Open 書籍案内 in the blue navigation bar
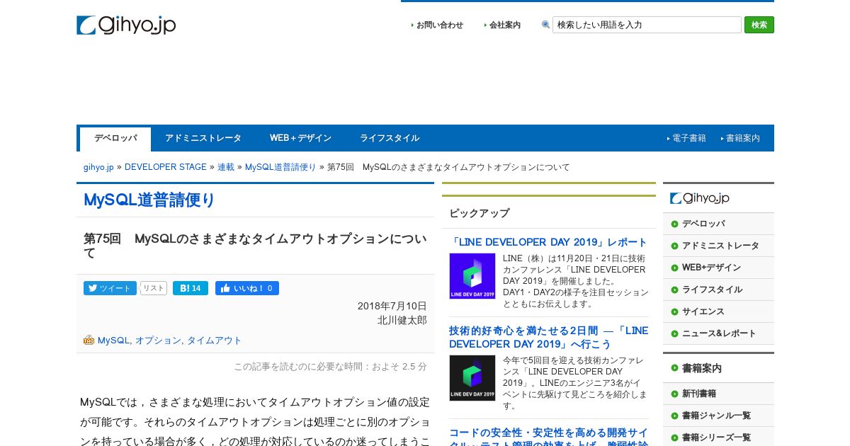Viewport: 850px width, 446px height. point(743,138)
